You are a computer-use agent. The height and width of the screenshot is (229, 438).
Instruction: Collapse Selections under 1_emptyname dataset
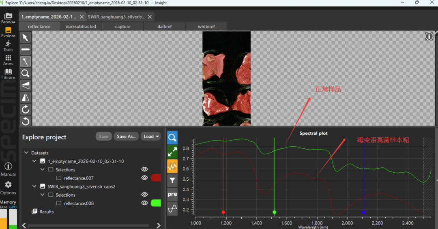43,169
